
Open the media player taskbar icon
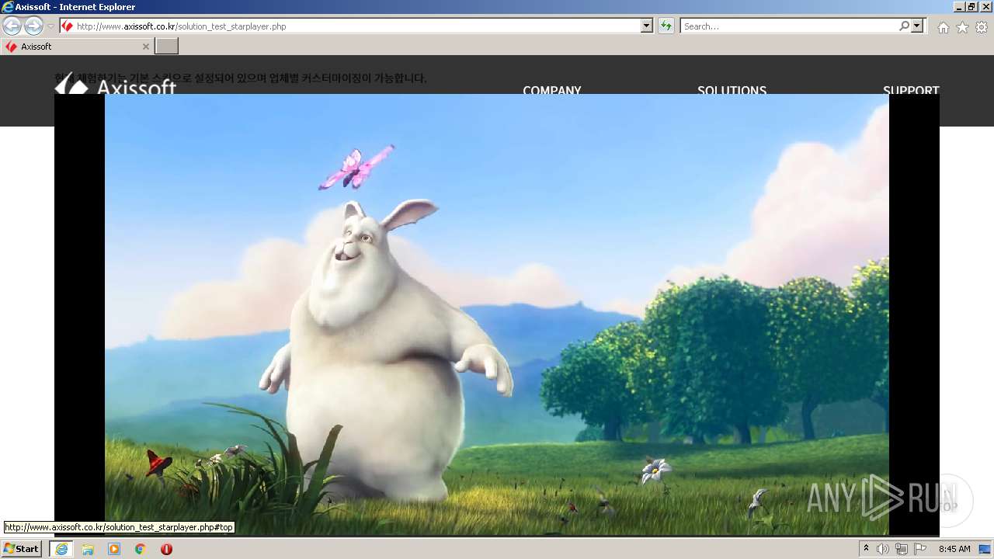pos(114,549)
